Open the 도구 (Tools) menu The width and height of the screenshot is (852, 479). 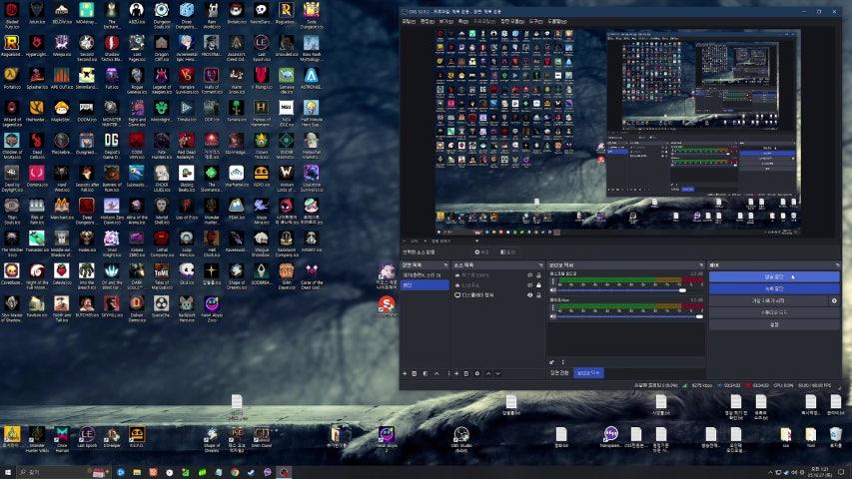tap(535, 20)
